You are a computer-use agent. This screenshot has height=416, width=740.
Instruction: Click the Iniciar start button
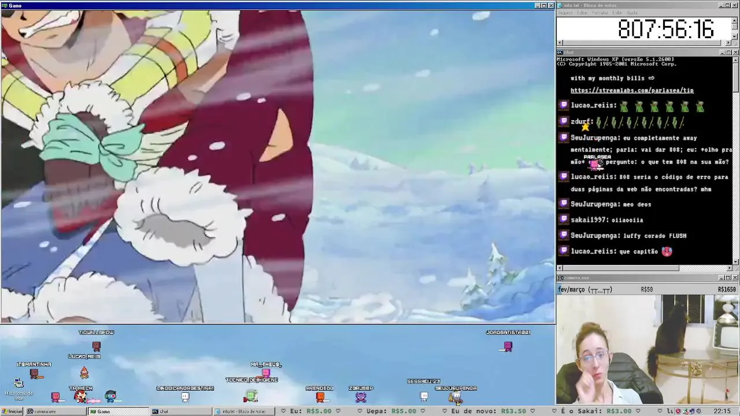pyautogui.click(x=12, y=411)
